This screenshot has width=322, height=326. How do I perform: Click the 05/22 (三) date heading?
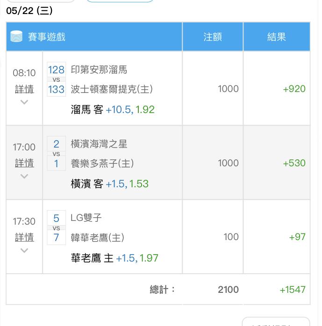(x=29, y=11)
